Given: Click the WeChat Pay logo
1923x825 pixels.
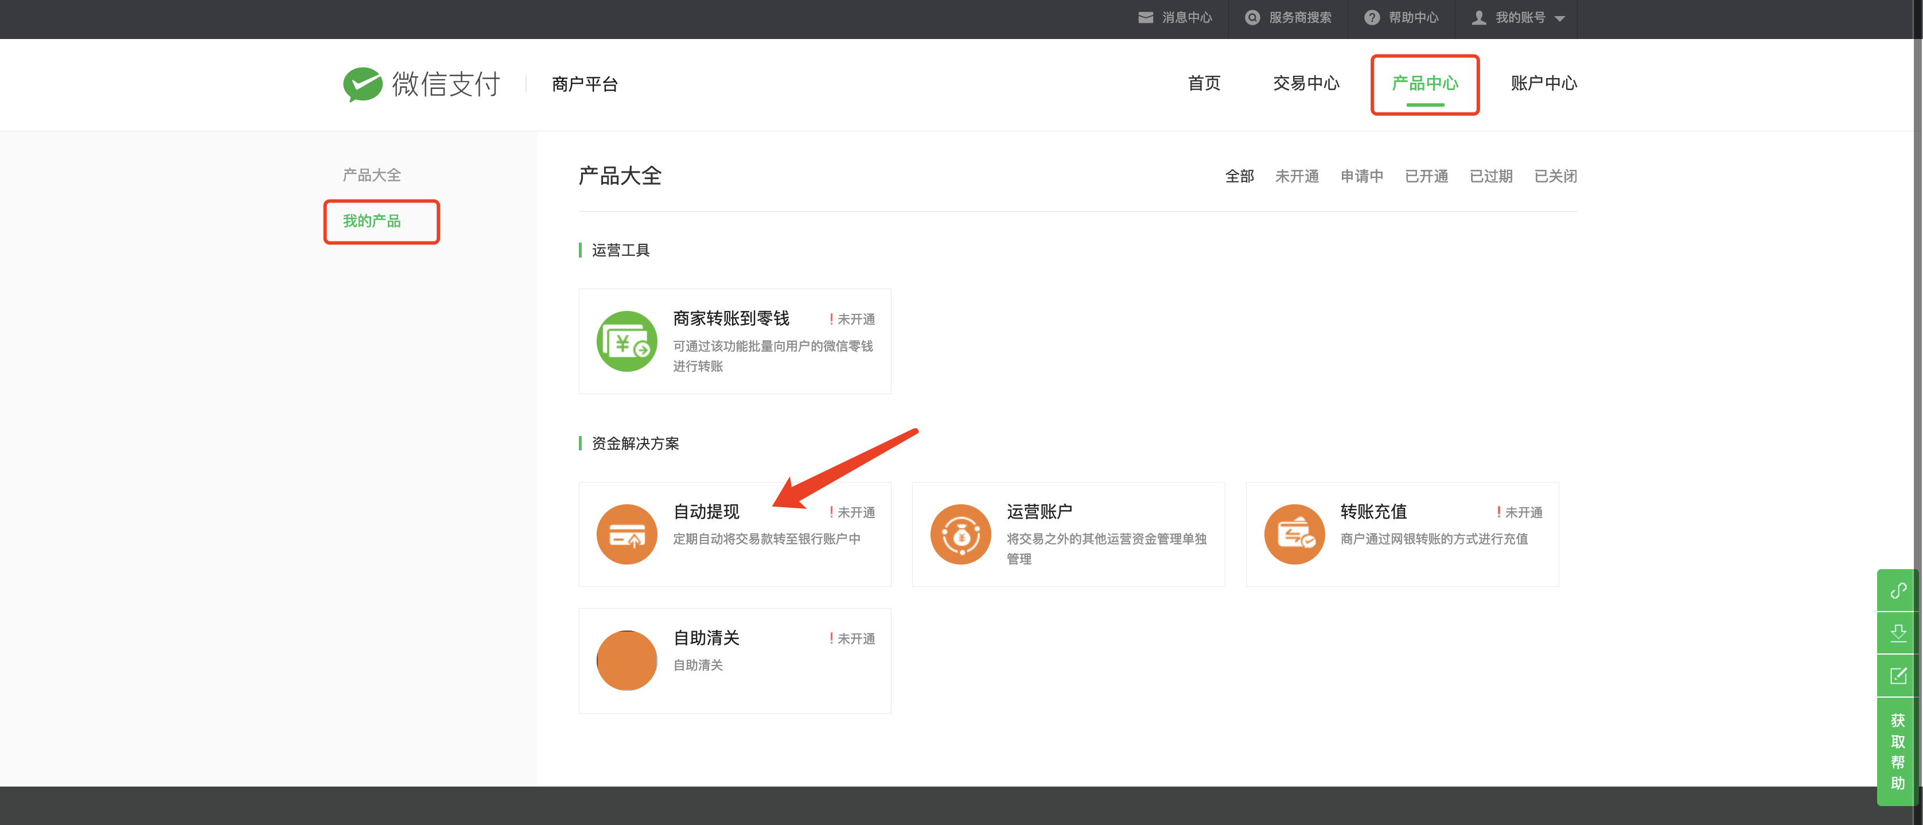Looking at the screenshot, I should click(x=422, y=84).
